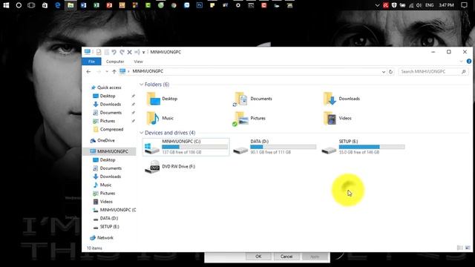Open the Pictures folder in Folders section

point(249,119)
